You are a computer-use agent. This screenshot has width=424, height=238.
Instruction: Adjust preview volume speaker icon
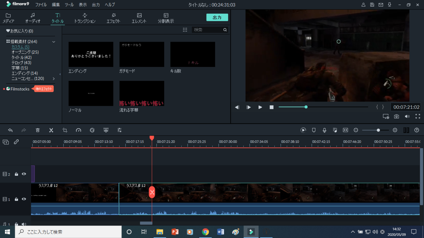[407, 116]
